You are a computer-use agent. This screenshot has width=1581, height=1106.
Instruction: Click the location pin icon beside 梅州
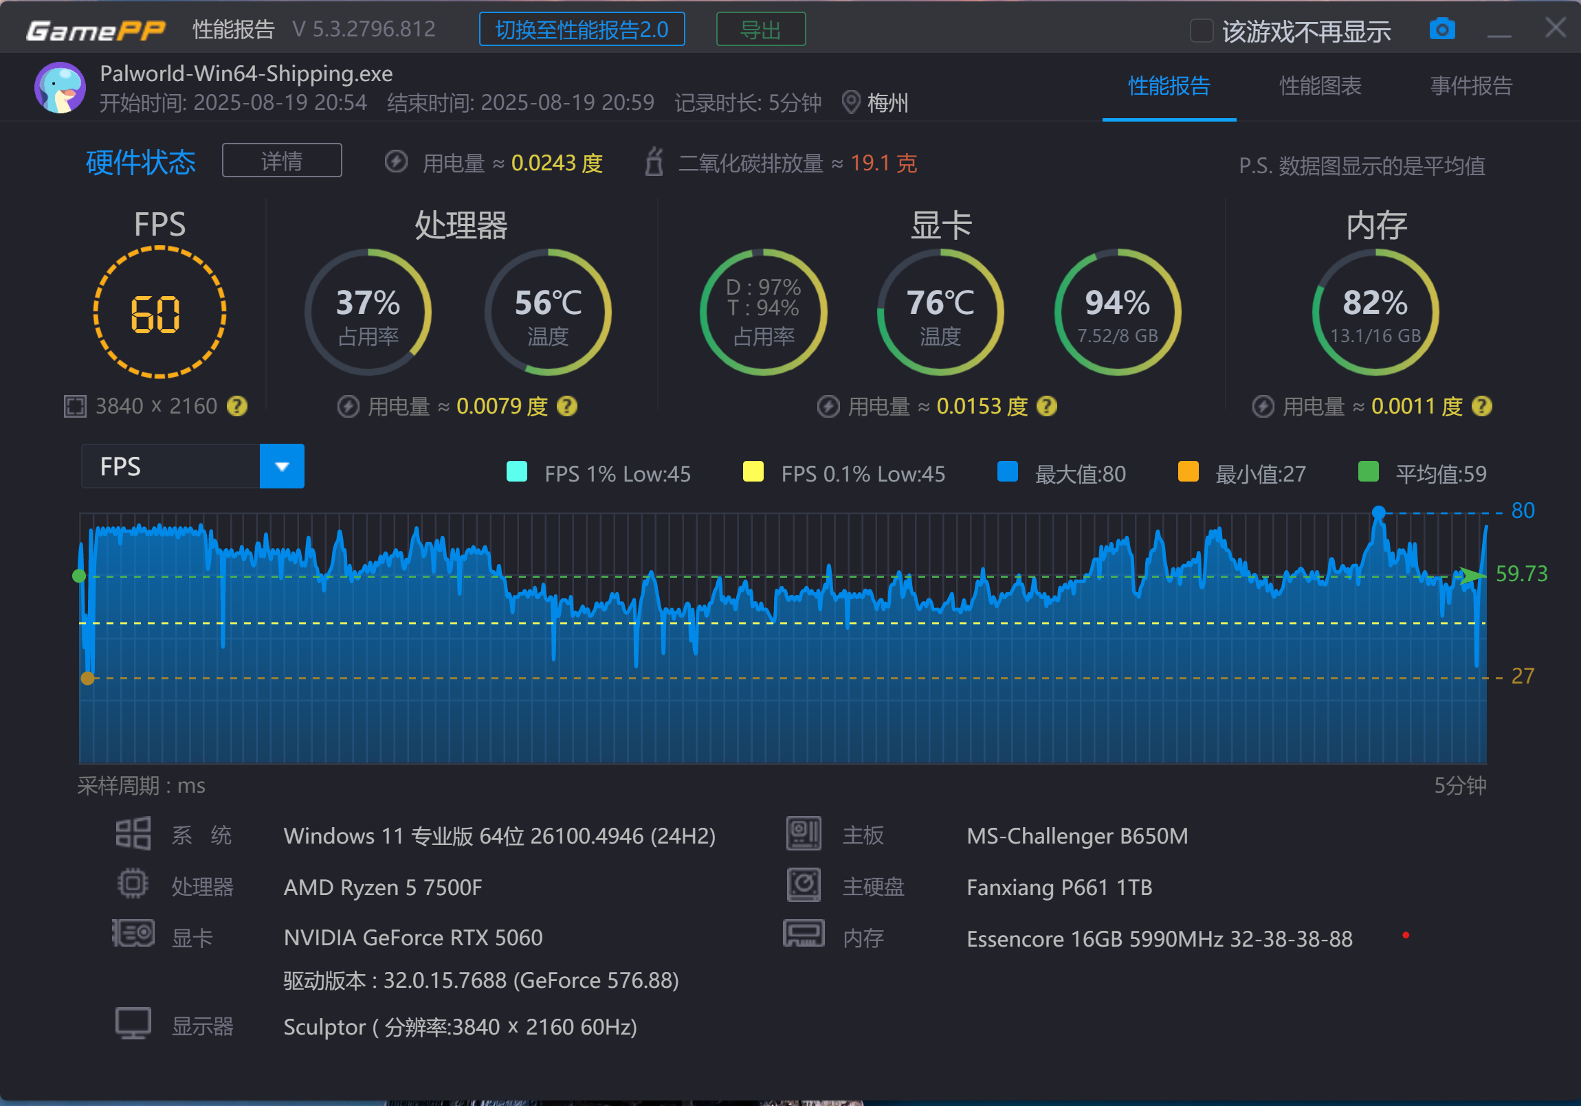click(850, 102)
